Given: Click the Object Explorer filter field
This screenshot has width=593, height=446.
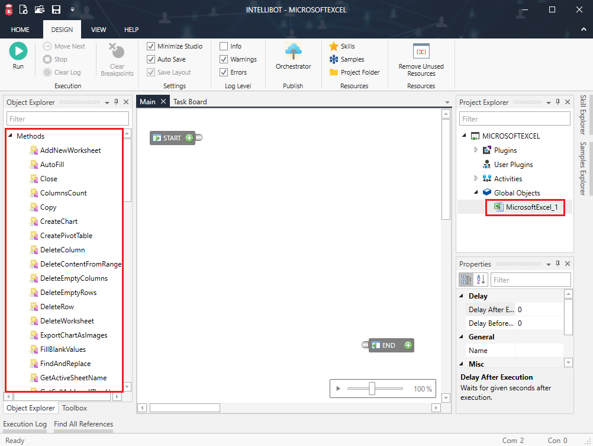Looking at the screenshot, I should click(67, 118).
